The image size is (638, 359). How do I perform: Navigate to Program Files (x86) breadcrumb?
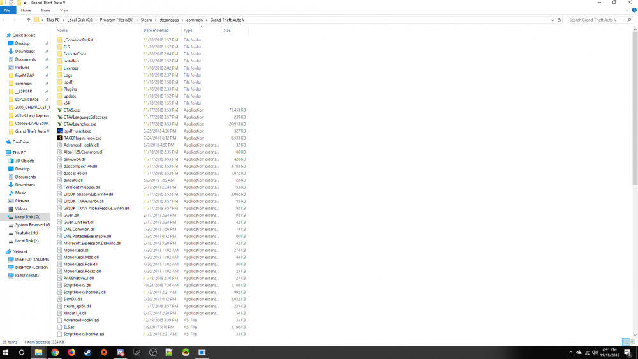pos(116,20)
